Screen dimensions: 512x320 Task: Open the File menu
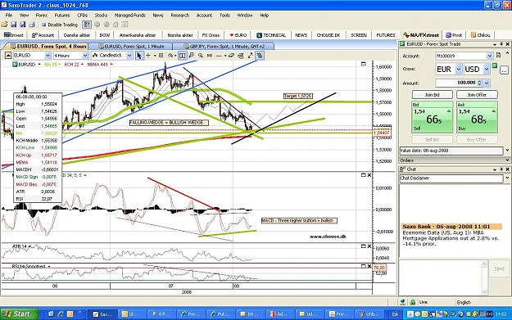[9, 16]
